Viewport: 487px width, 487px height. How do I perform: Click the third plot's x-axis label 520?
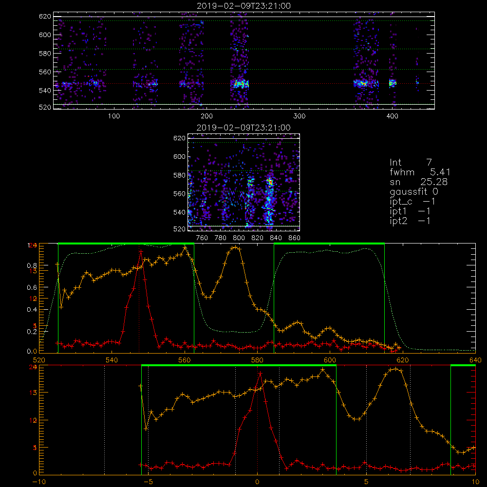tap(39, 360)
